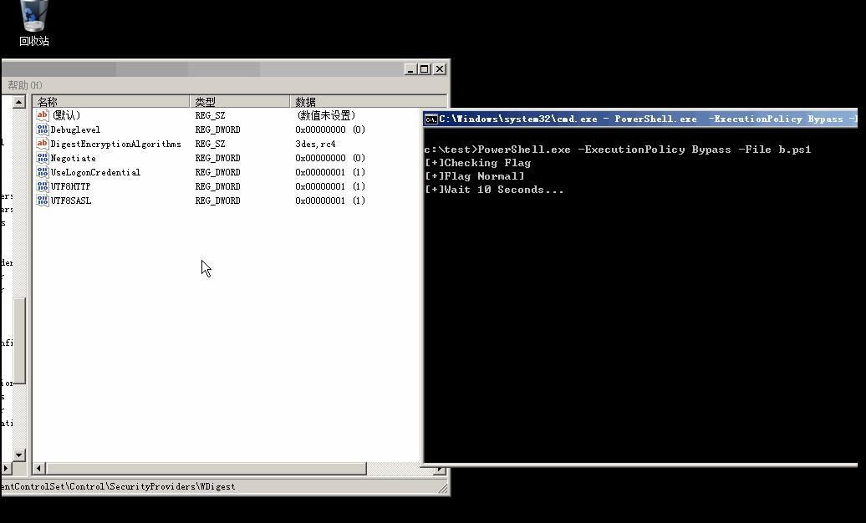Select the UTF8SASL value icon
The height and width of the screenshot is (523, 866).
43,201
